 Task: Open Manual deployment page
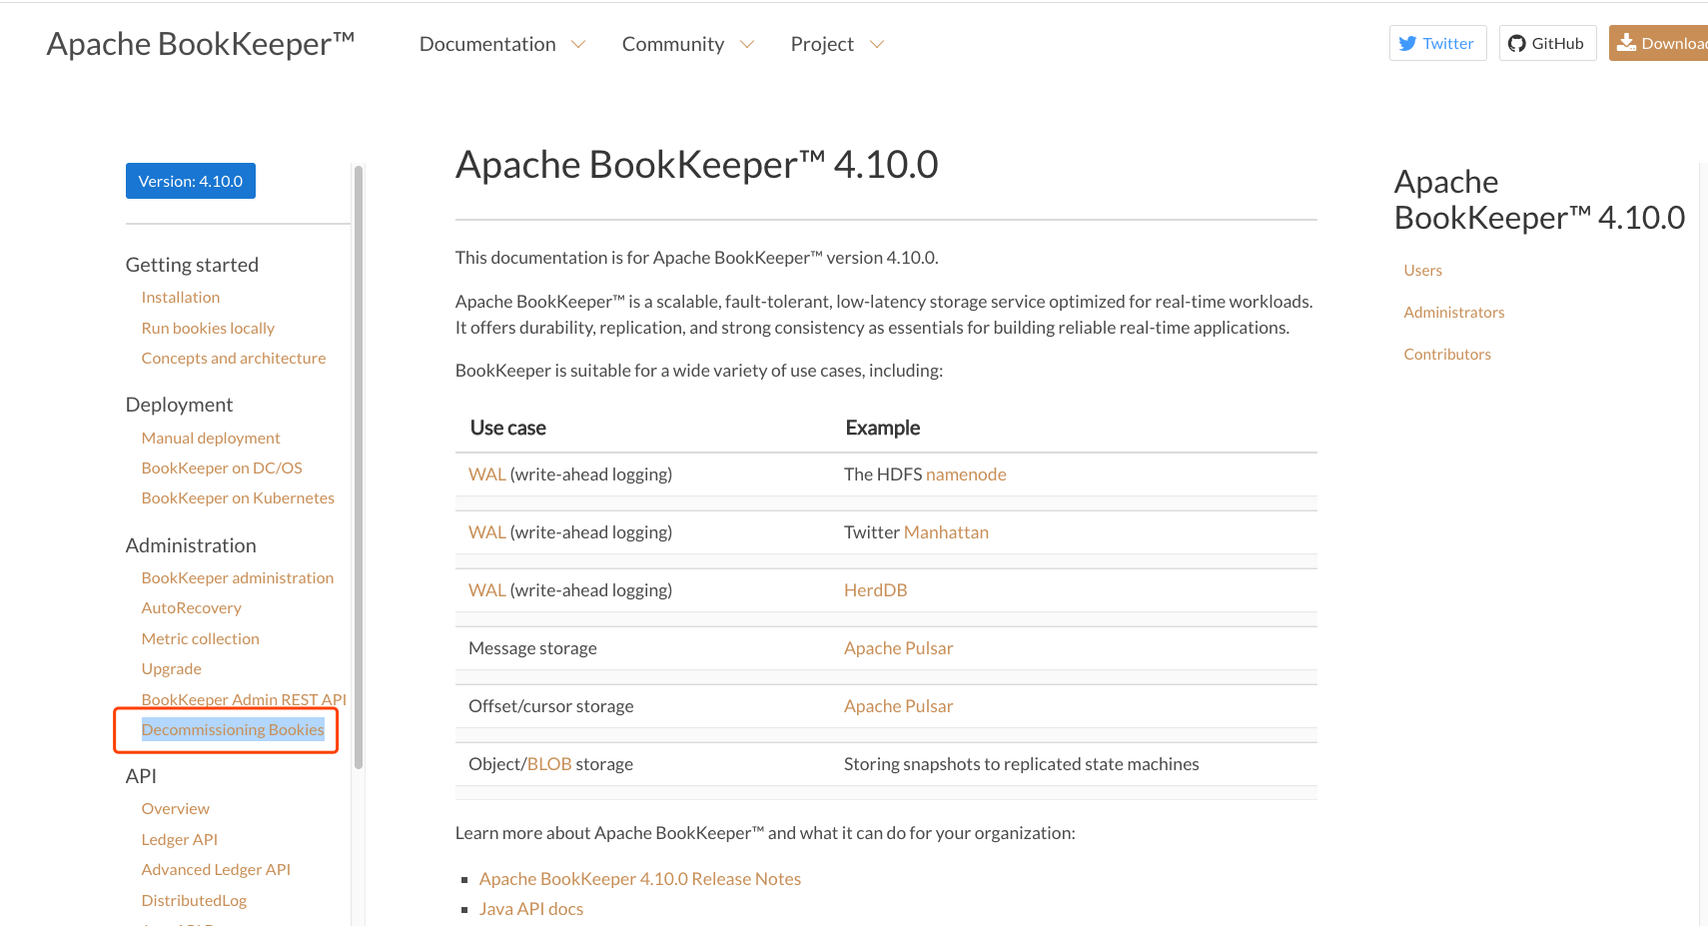[211, 438]
